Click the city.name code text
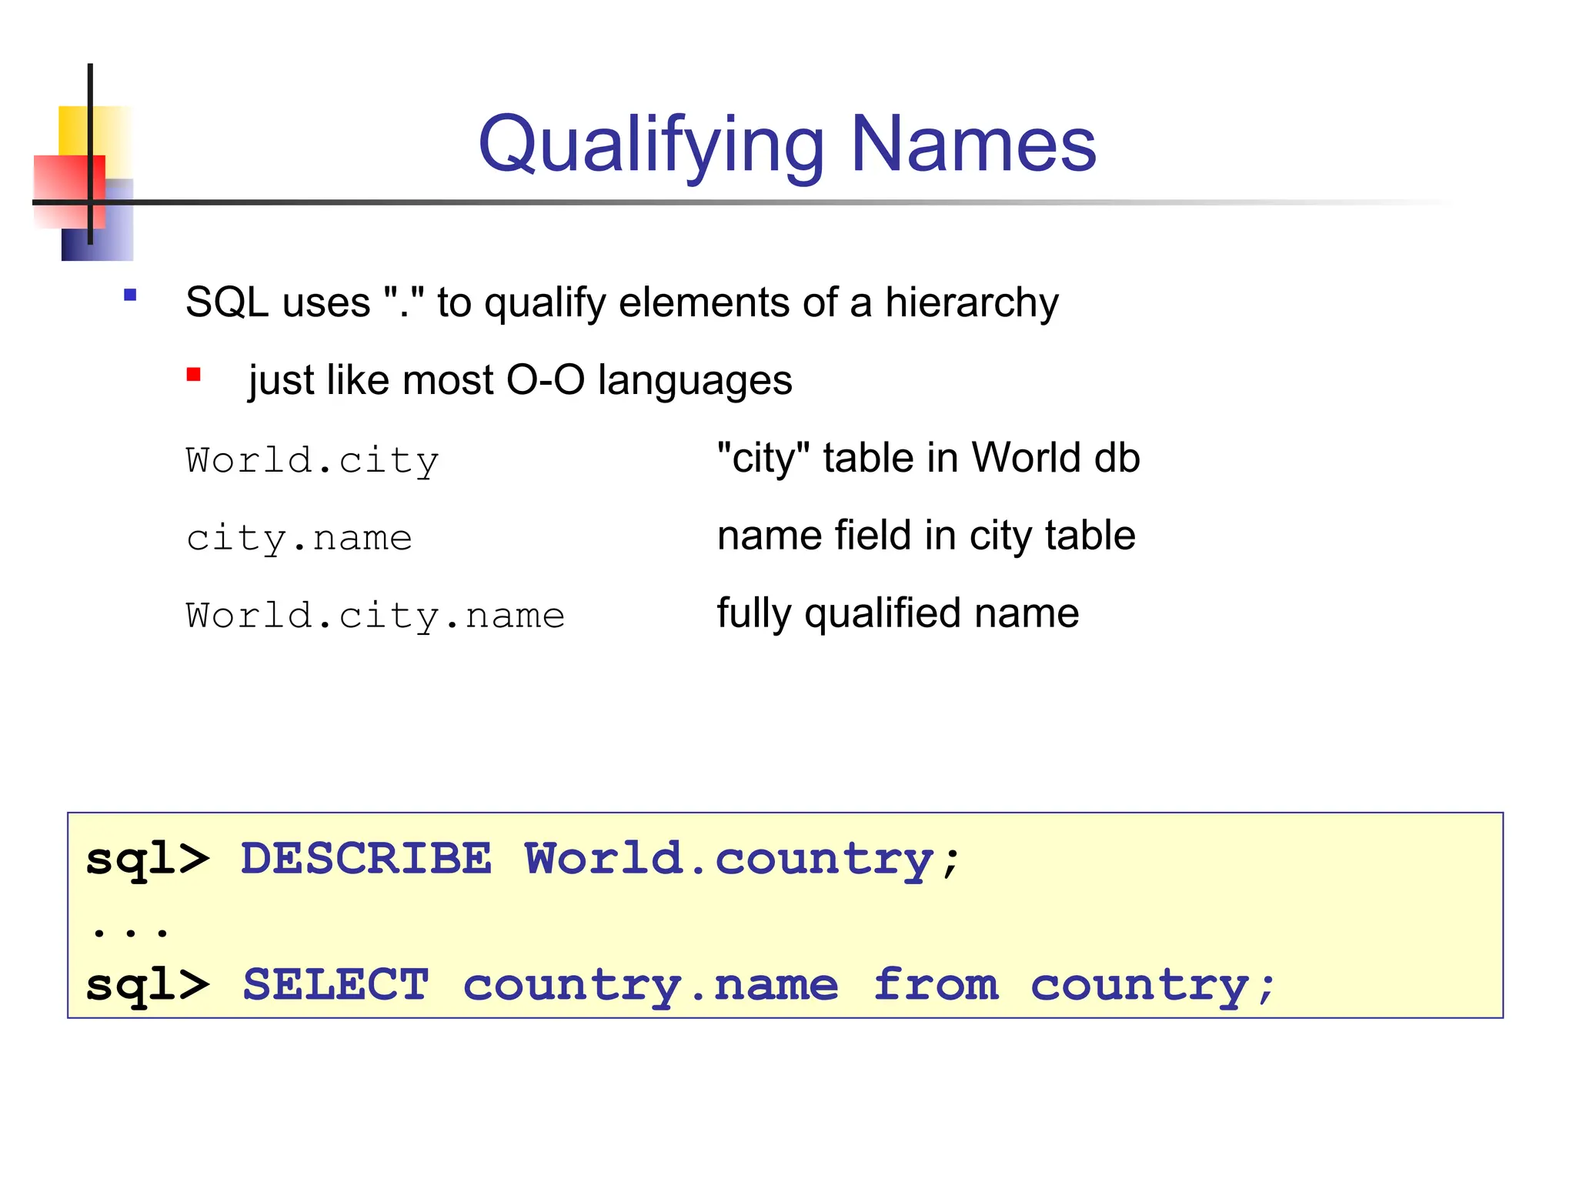This screenshot has height=1182, width=1576. click(x=299, y=537)
